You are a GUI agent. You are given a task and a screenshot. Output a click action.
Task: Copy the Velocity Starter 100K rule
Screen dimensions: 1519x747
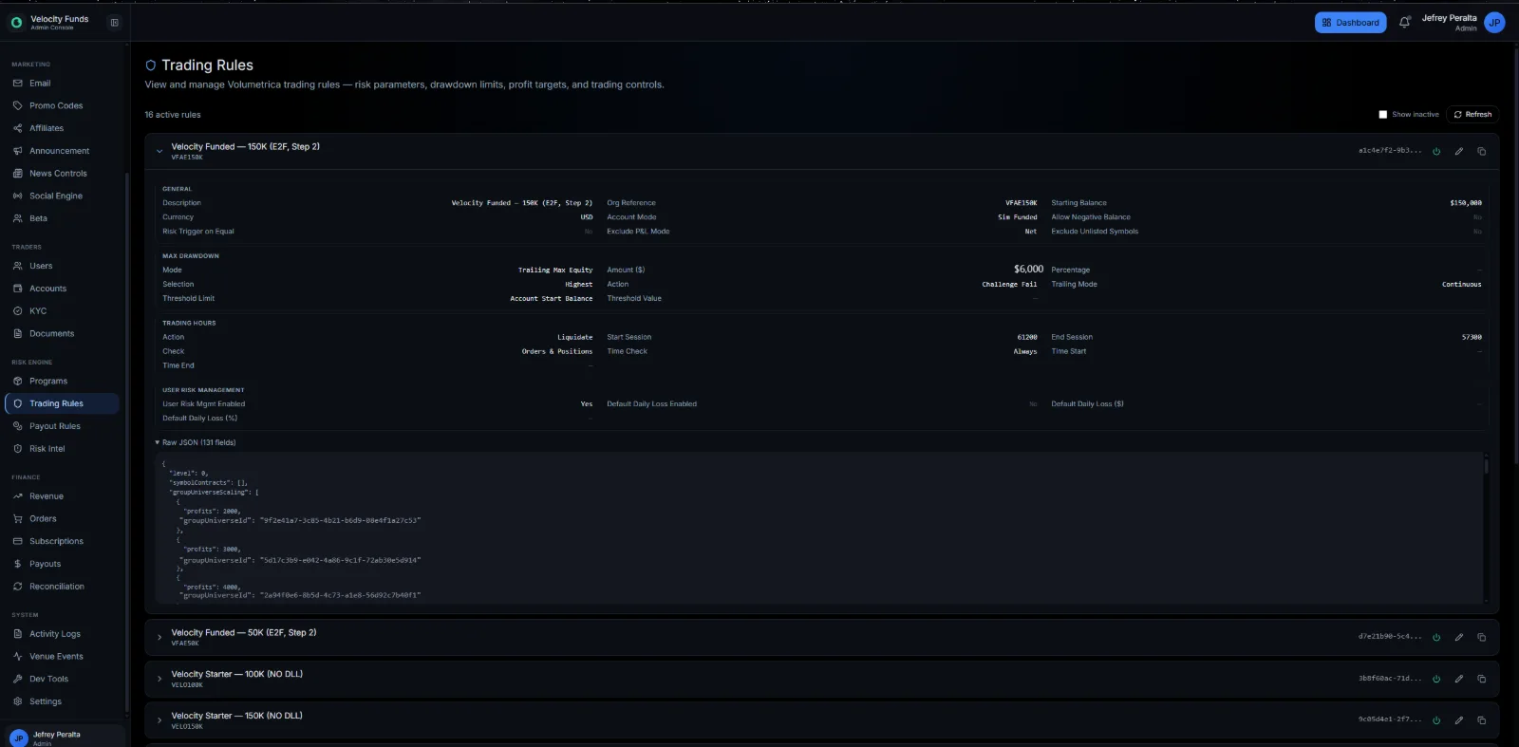1481,679
